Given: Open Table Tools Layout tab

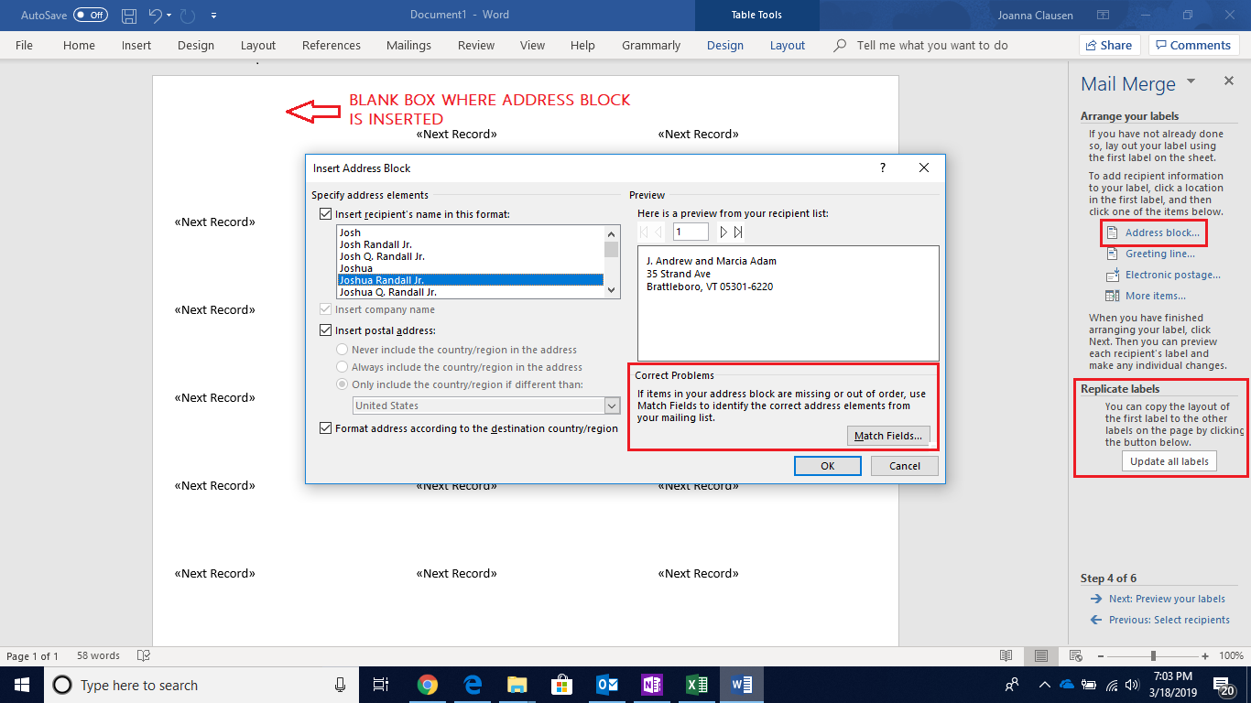Looking at the screenshot, I should coord(788,45).
